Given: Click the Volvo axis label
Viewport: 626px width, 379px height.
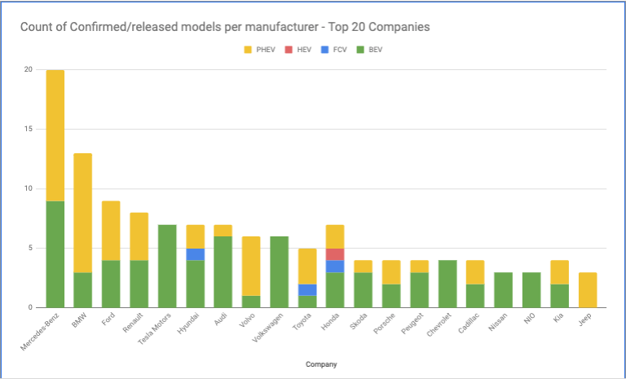Looking at the screenshot, I should pos(248,320).
